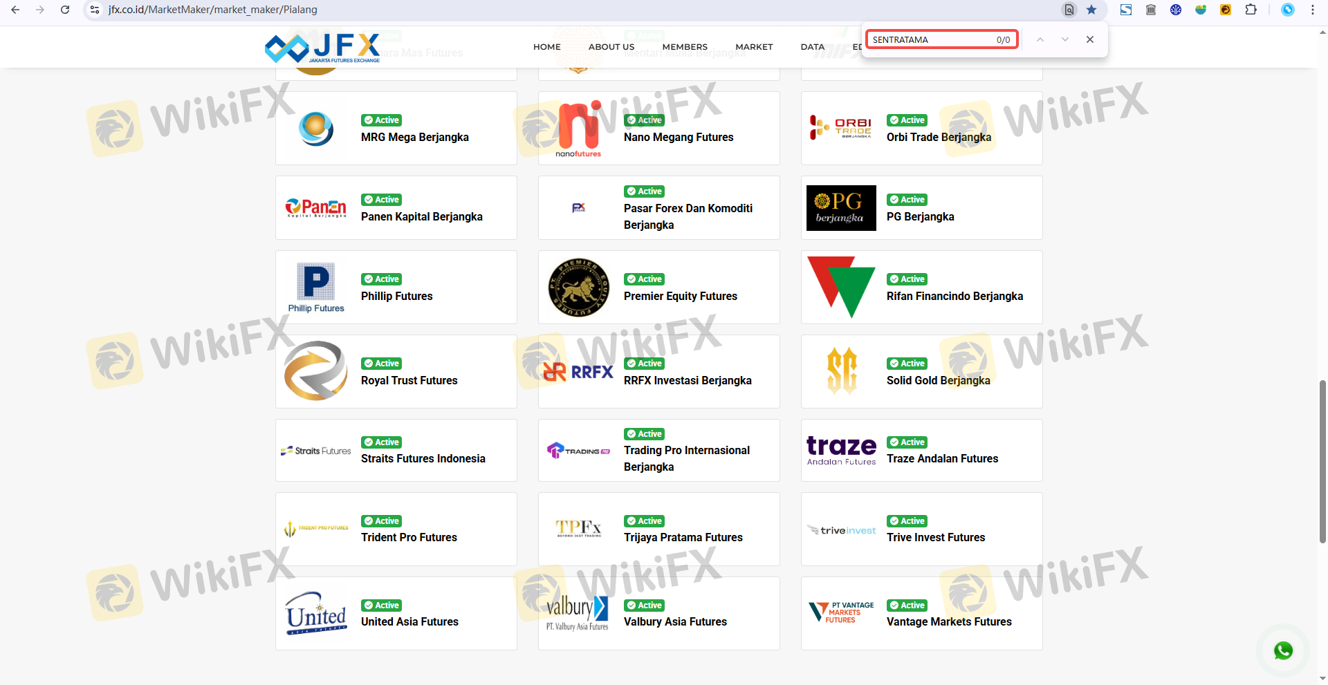Open Solid Gold Berjangka member link

[938, 381]
